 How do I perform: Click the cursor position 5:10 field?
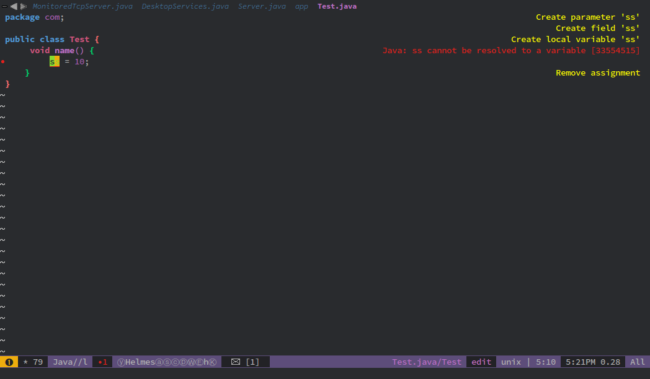click(x=545, y=362)
